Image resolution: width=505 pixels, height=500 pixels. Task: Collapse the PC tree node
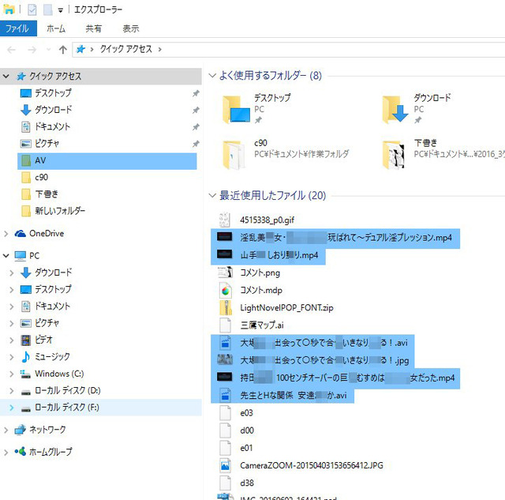tap(6, 256)
